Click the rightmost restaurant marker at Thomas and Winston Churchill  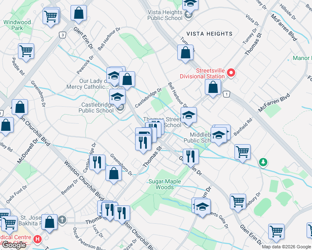122,214
